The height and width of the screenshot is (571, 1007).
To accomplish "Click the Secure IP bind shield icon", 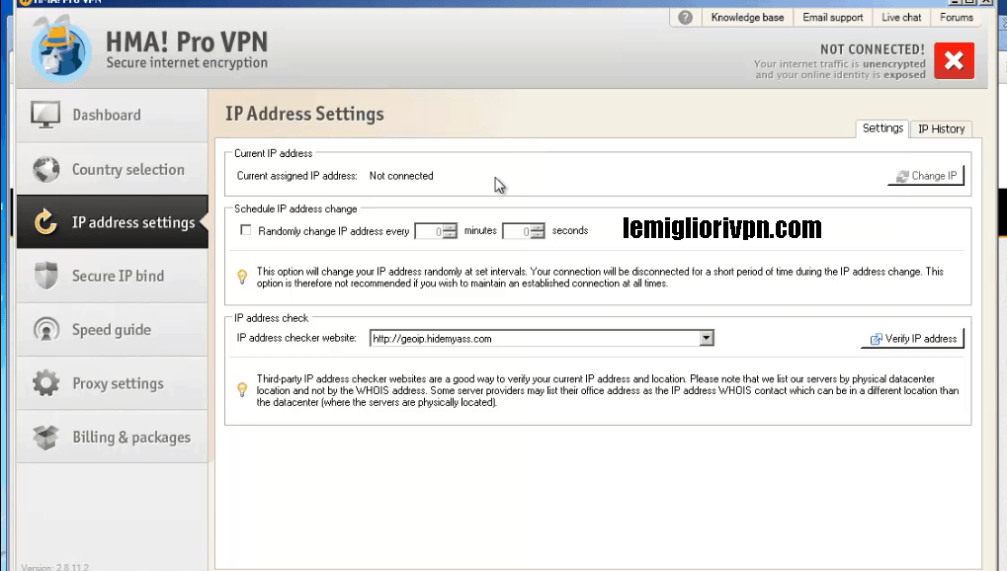I will (45, 276).
